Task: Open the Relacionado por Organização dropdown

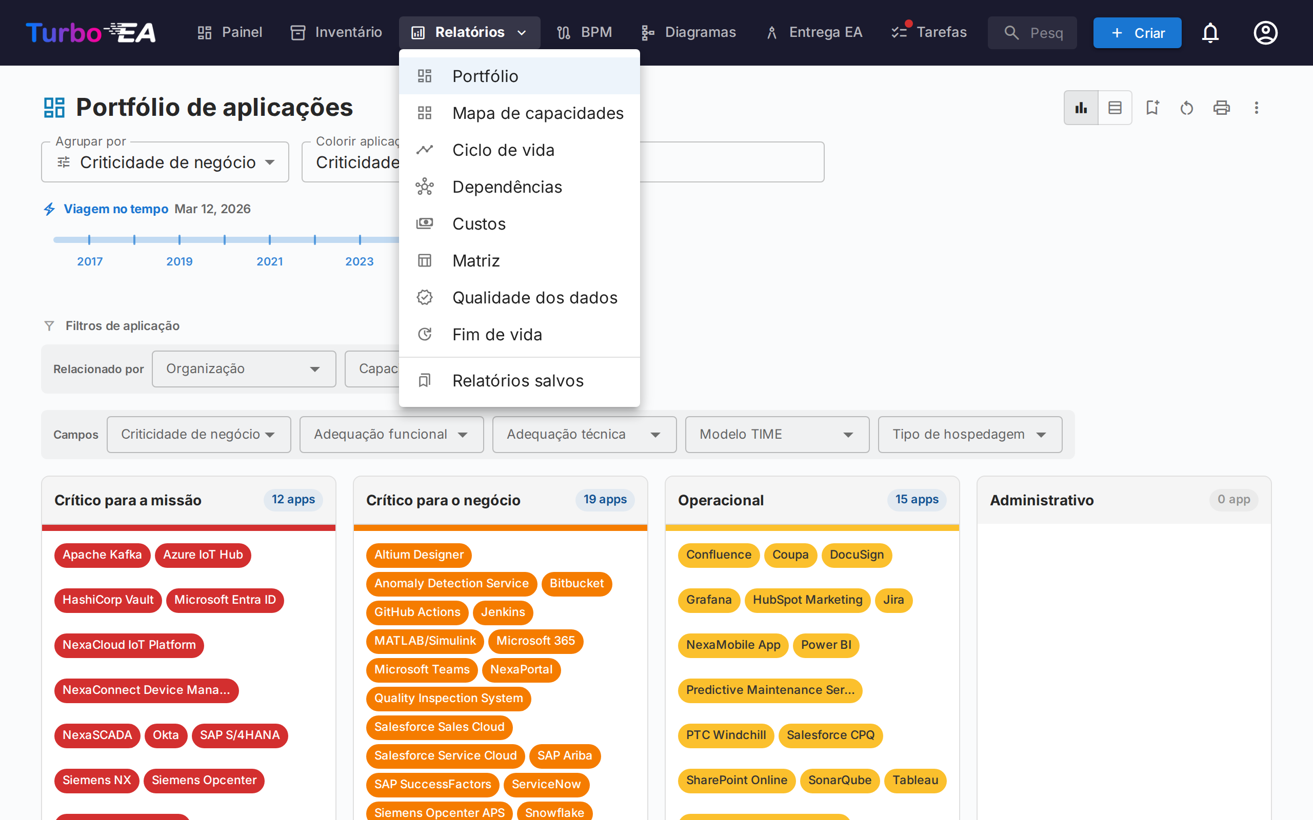Action: point(244,369)
